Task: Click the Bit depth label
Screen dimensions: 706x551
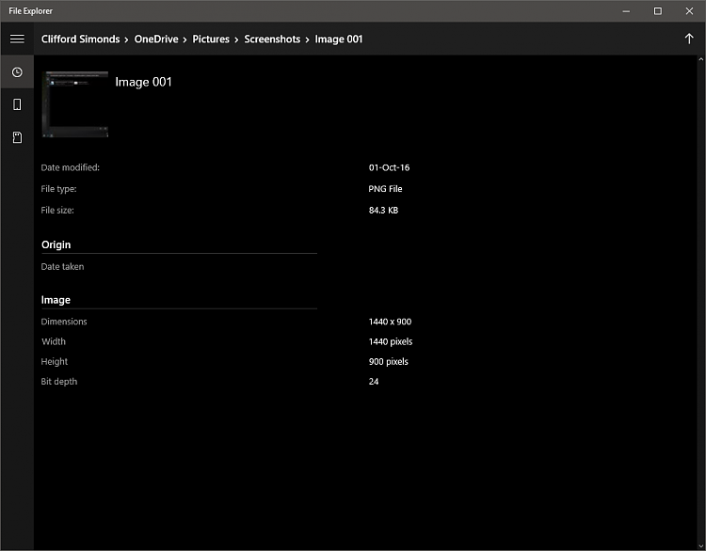Action: pyautogui.click(x=59, y=382)
